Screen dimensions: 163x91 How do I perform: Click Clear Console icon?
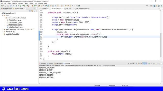[x=137, y=63]
